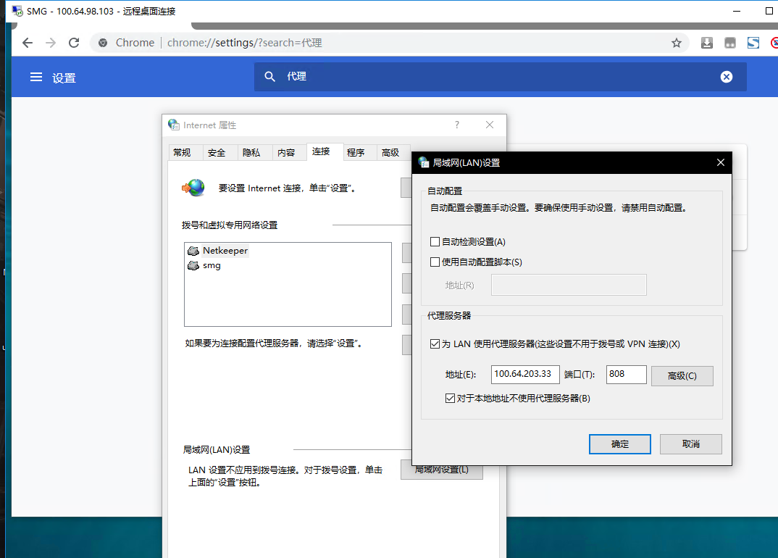Click 确定 in the LAN settings dialog

click(620, 444)
